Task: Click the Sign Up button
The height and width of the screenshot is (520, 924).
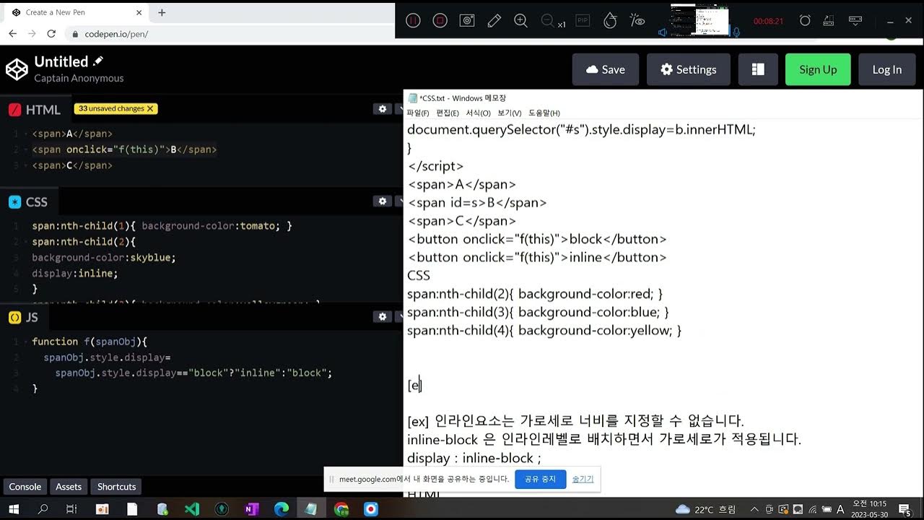Action: click(818, 69)
